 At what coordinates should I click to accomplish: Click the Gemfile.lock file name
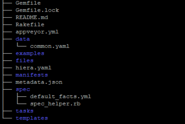click(x=37, y=10)
